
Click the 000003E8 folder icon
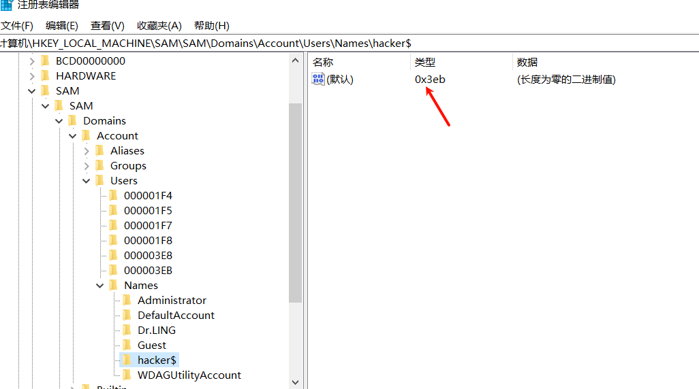tap(114, 255)
